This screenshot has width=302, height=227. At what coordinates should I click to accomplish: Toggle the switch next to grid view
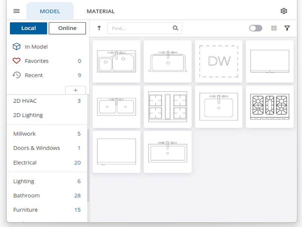click(x=256, y=28)
